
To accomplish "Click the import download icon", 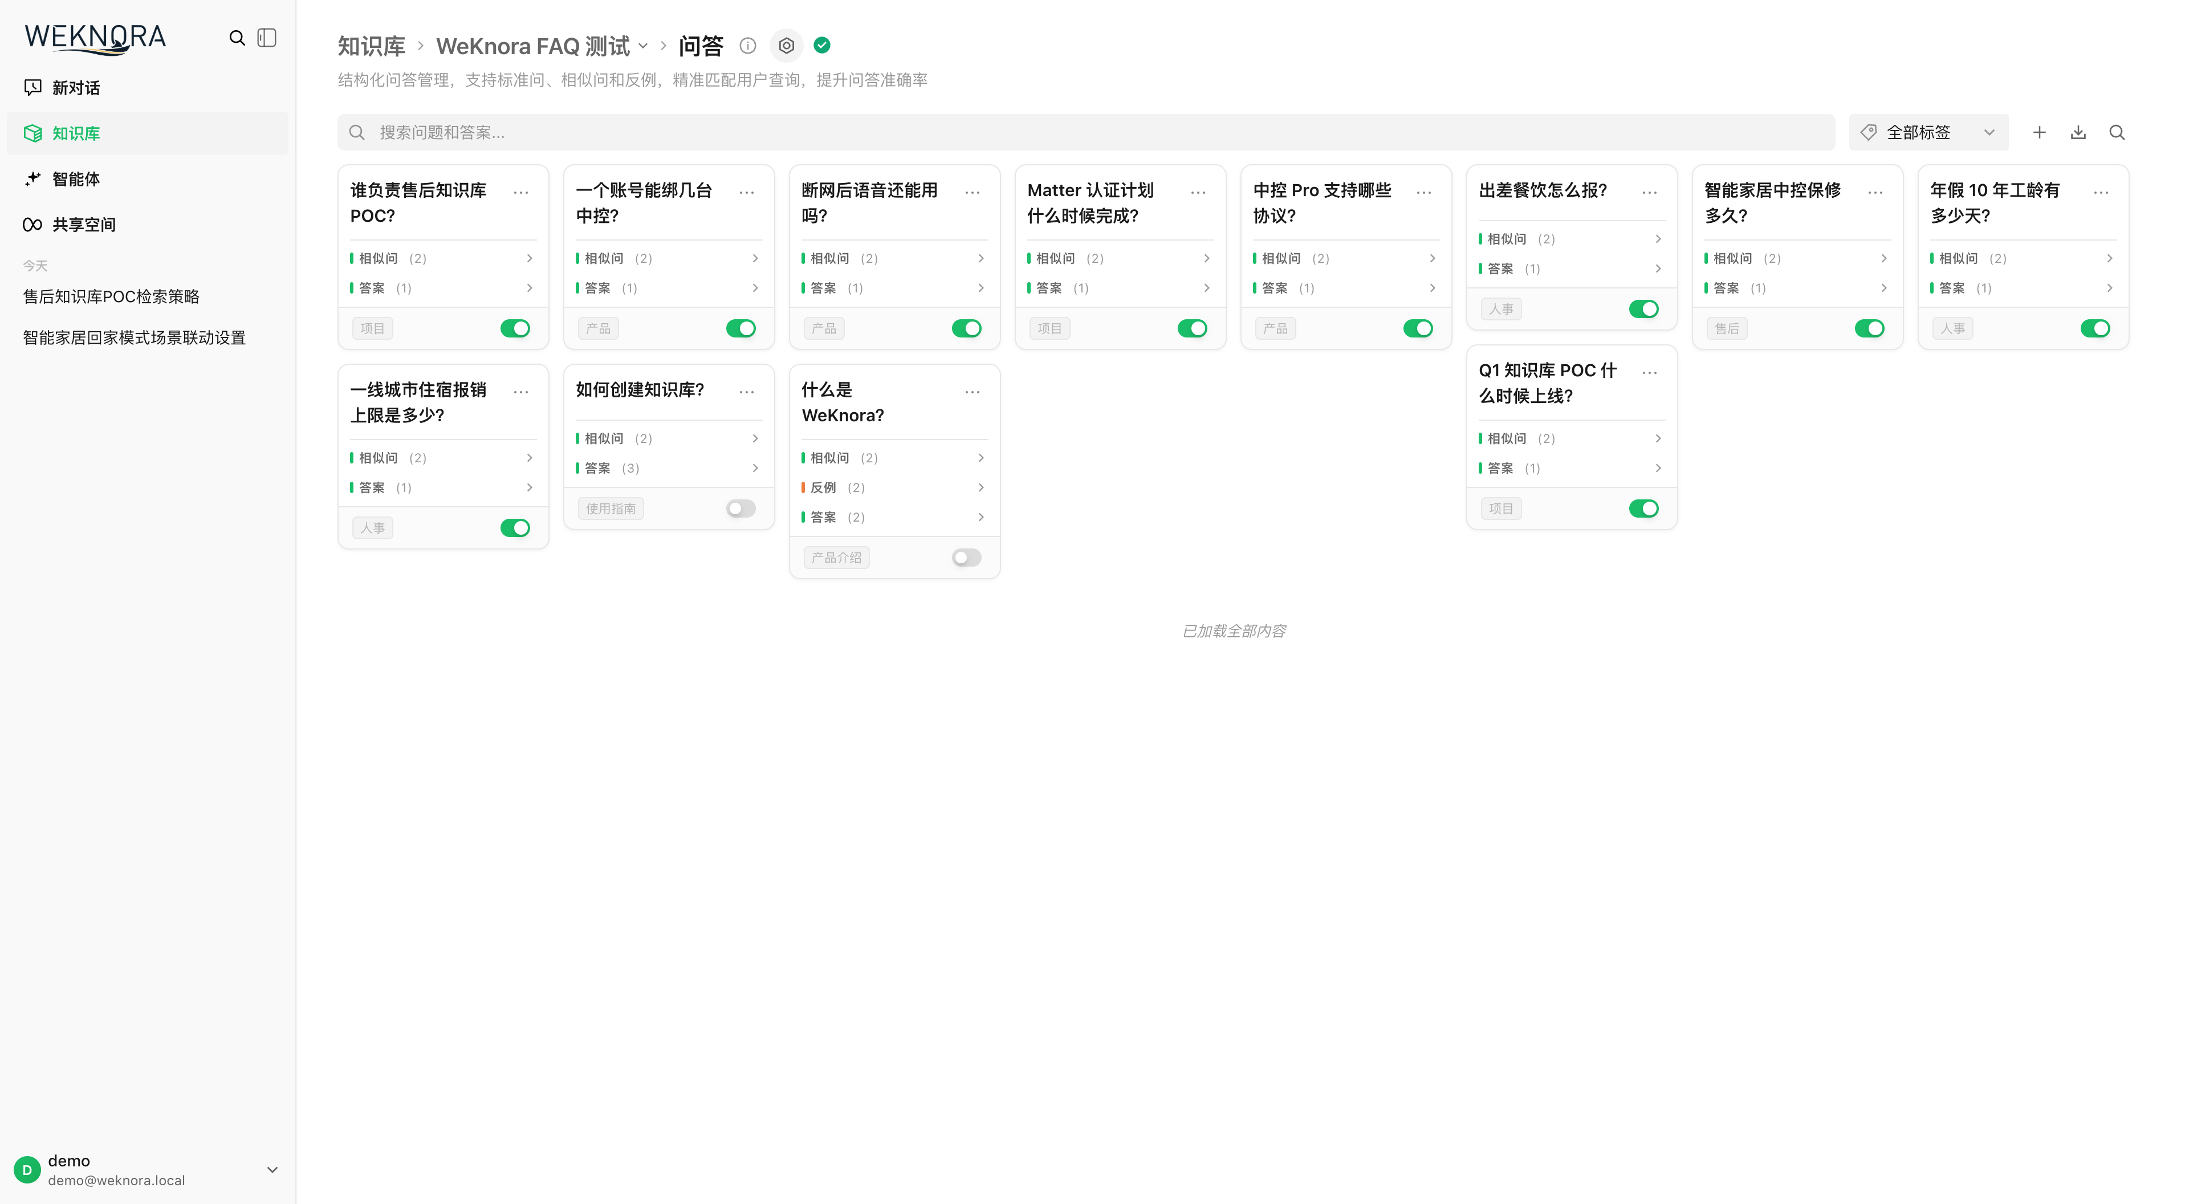I will coord(2078,133).
